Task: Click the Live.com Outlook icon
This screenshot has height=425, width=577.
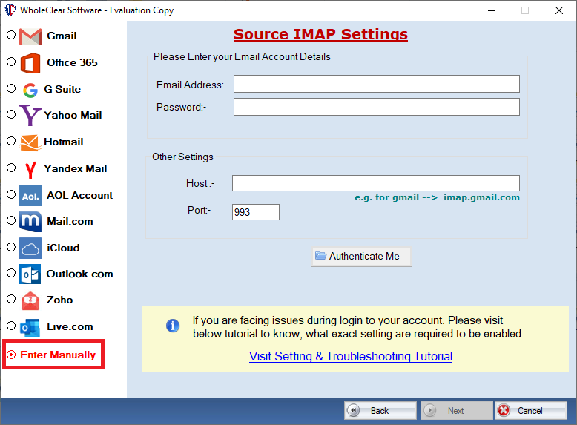Action: click(x=30, y=328)
